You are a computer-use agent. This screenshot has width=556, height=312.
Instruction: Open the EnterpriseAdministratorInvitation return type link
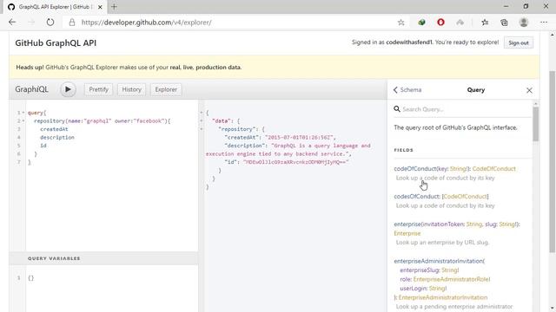click(x=443, y=297)
